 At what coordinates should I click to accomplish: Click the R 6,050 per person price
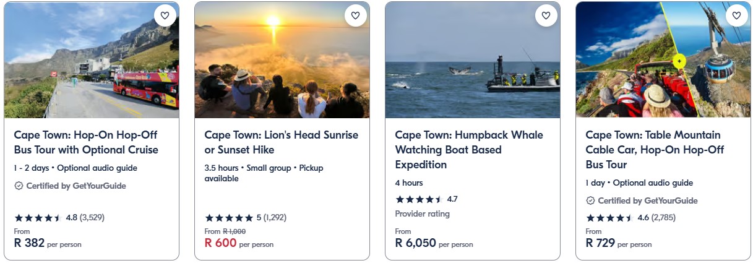point(416,243)
